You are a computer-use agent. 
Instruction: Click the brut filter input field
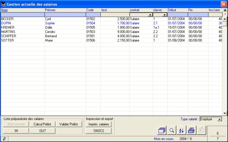pos(115,15)
